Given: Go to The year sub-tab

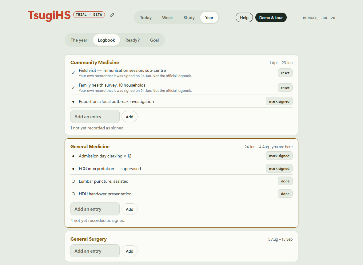Looking at the screenshot, I should point(79,40).
